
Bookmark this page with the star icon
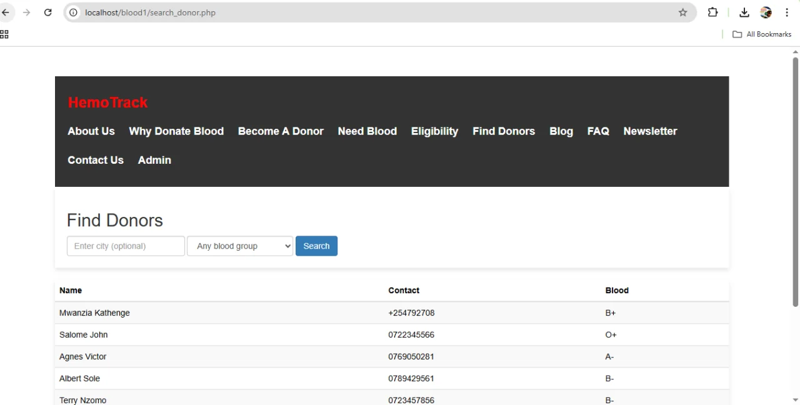click(x=682, y=12)
